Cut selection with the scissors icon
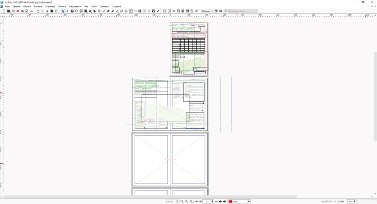Screen dimensions: 377x204 point(47,11)
